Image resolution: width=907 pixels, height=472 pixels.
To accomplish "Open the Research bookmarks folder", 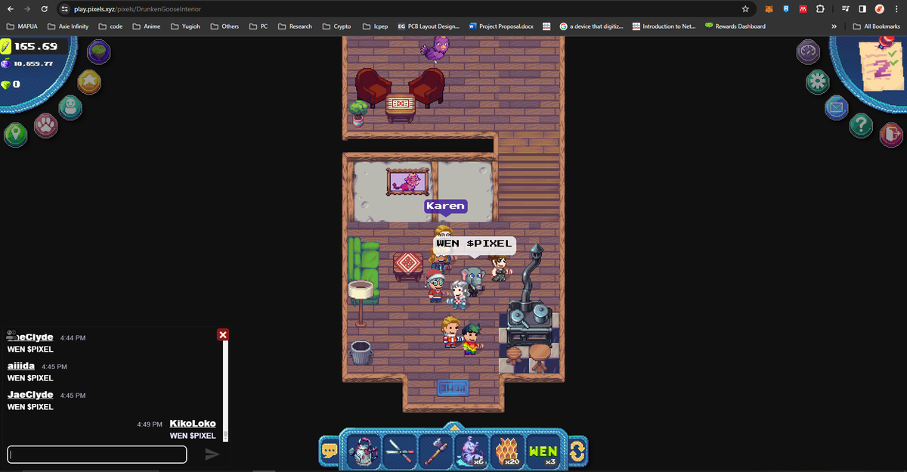I will 294,26.
